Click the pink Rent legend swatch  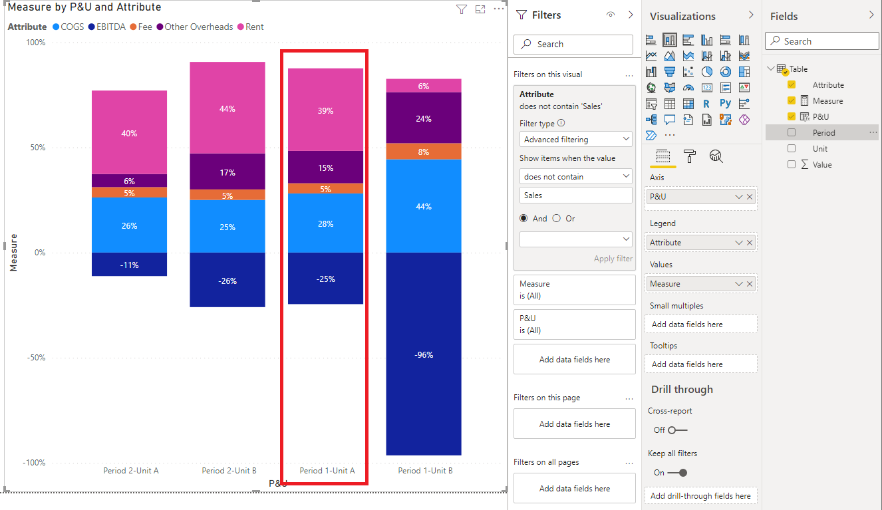point(240,27)
